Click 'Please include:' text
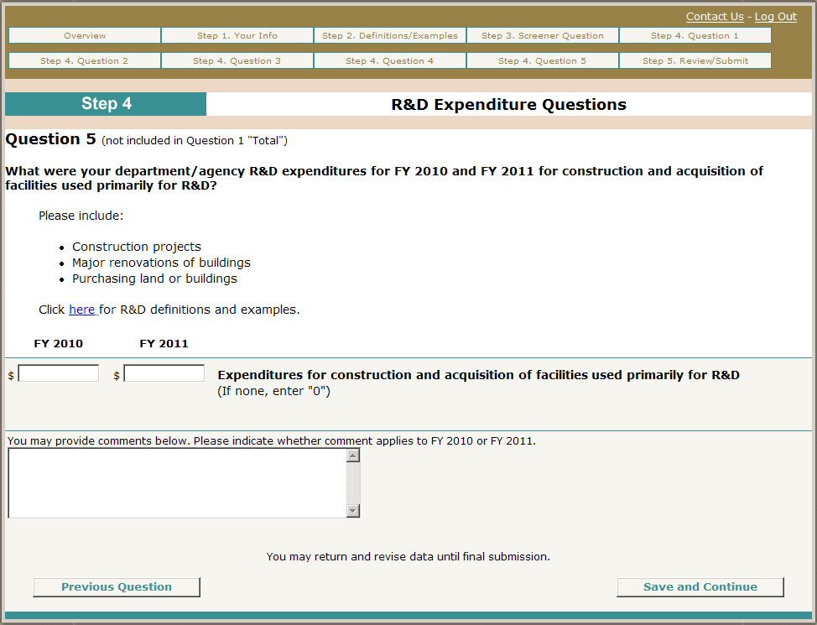This screenshot has width=817, height=625. 81,216
